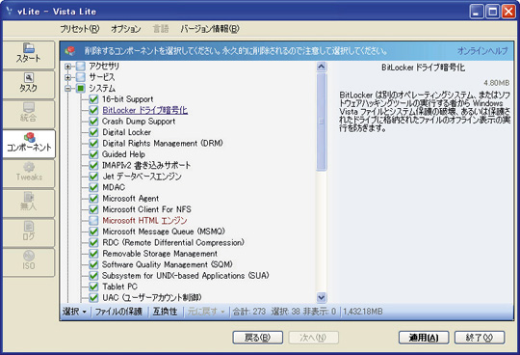This screenshot has height=355, width=520.
Task: Open the バージョン情報 menu
Action: pos(210,29)
